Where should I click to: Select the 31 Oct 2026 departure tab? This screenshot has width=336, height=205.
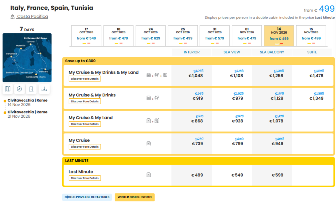coord(215,36)
